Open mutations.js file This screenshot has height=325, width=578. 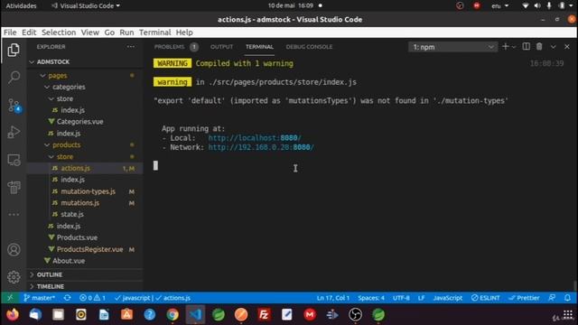click(85, 202)
